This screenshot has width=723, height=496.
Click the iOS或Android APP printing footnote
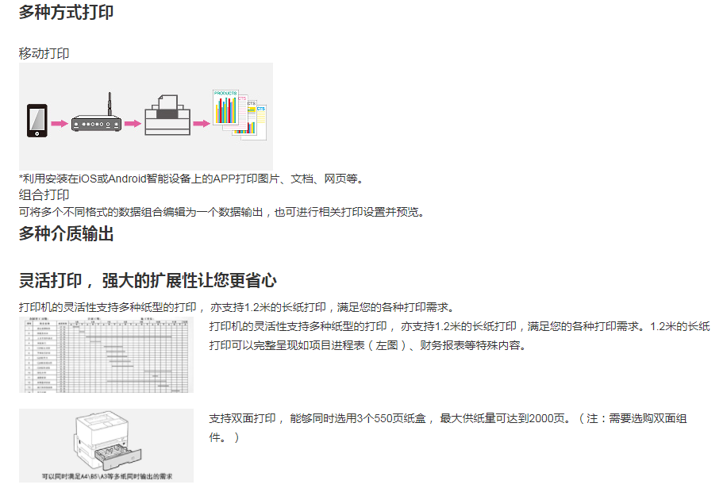(191, 179)
